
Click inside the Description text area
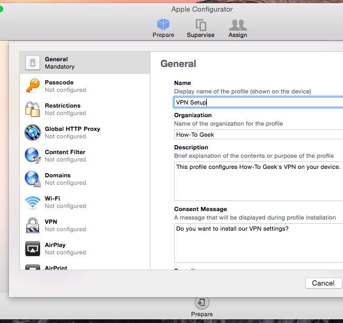(258, 181)
